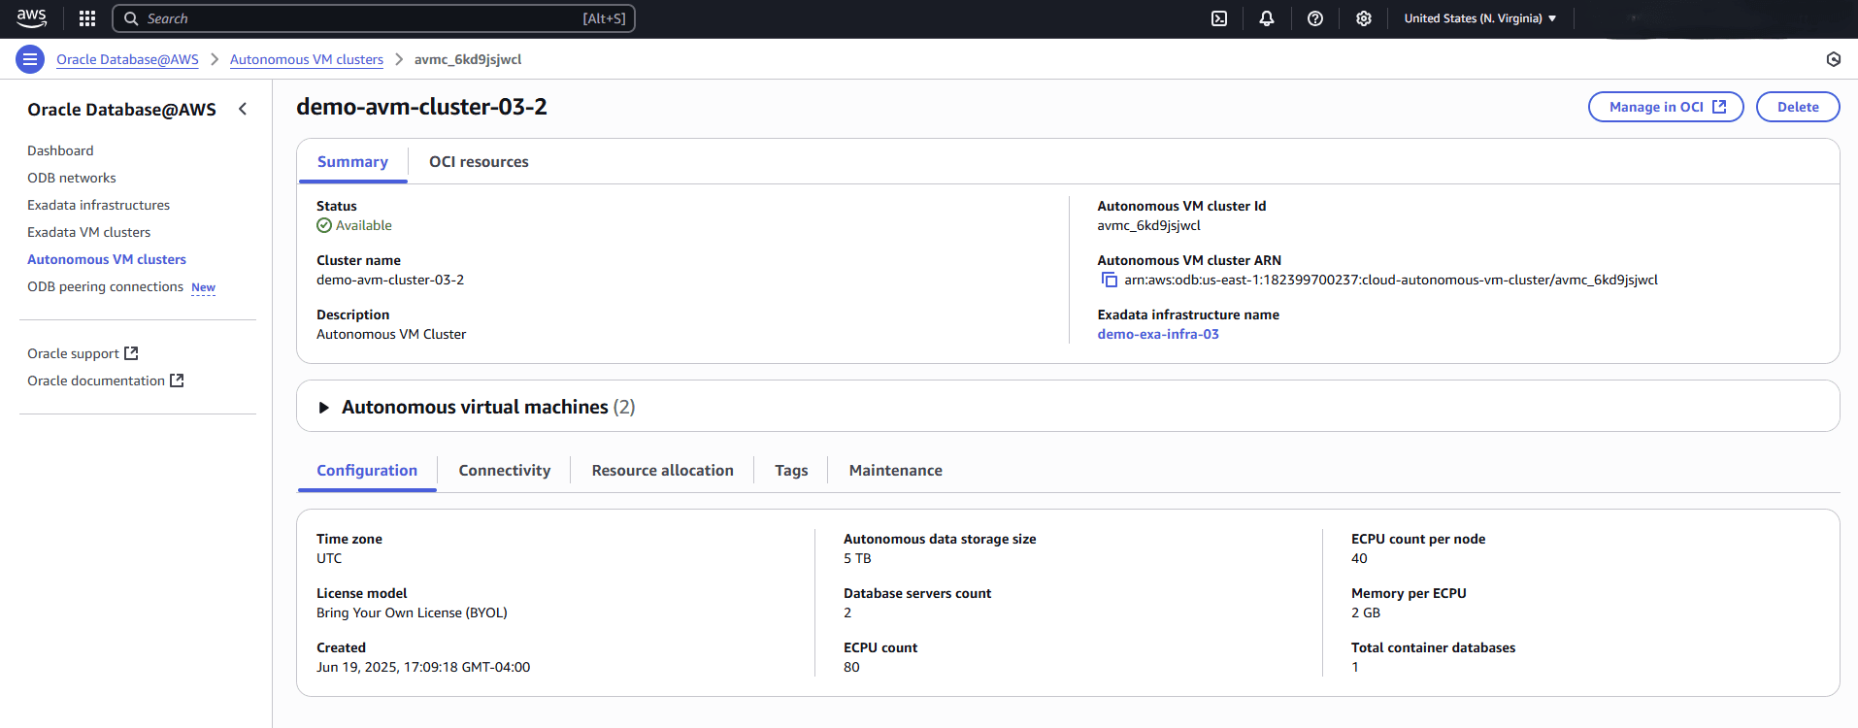Expand Autonomous virtual machines section
This screenshot has height=728, width=1858.
click(324, 408)
